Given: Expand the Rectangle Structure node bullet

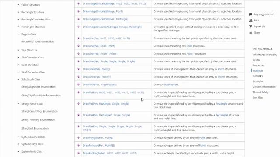Looking at the screenshot, I should pyautogui.click(x=18, y=12).
